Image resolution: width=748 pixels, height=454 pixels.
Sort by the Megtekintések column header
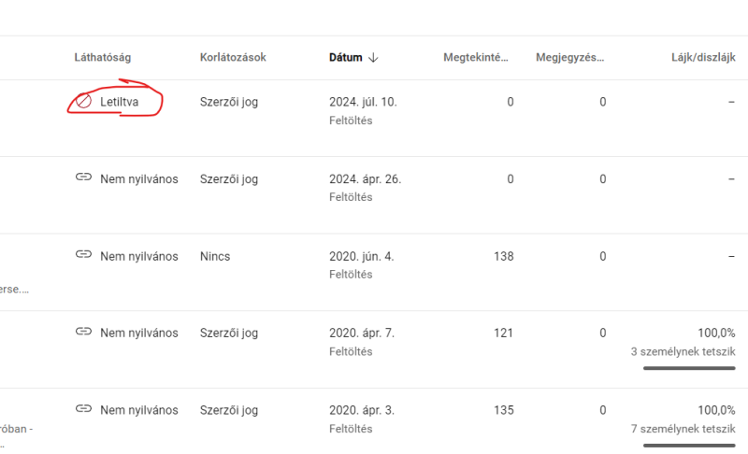(x=476, y=58)
